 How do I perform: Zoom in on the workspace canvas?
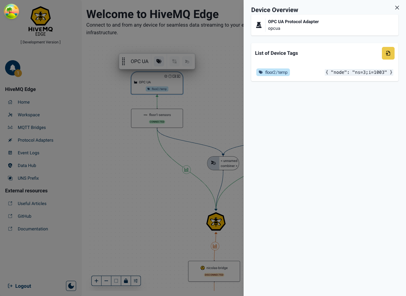[96, 281]
